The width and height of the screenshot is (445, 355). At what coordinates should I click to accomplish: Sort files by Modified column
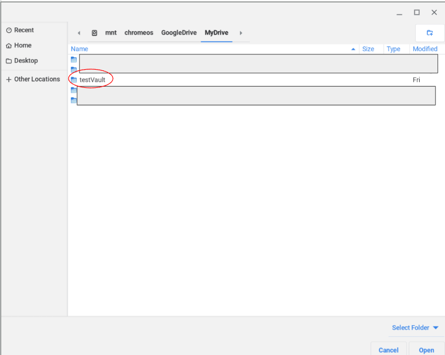point(425,49)
